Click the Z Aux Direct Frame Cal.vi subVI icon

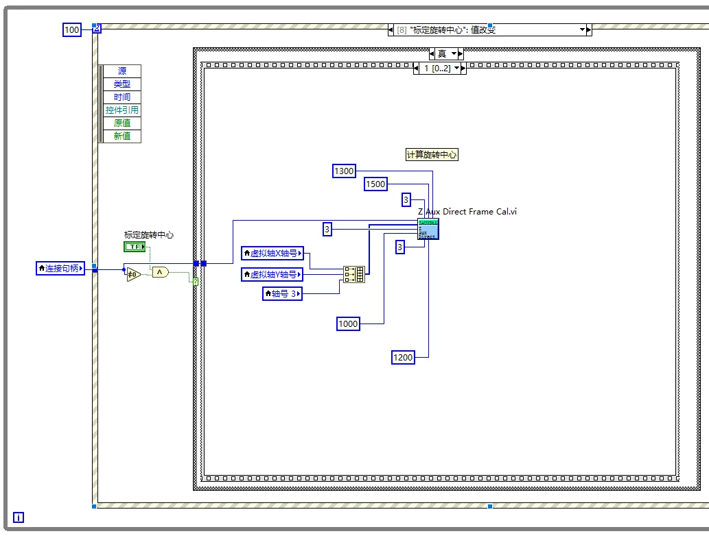click(x=428, y=229)
